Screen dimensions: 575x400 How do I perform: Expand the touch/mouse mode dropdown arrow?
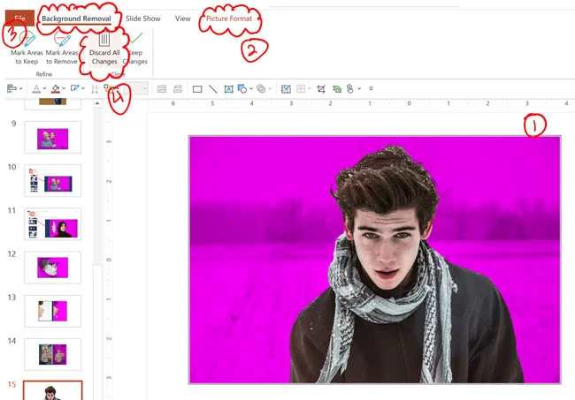click(359, 88)
